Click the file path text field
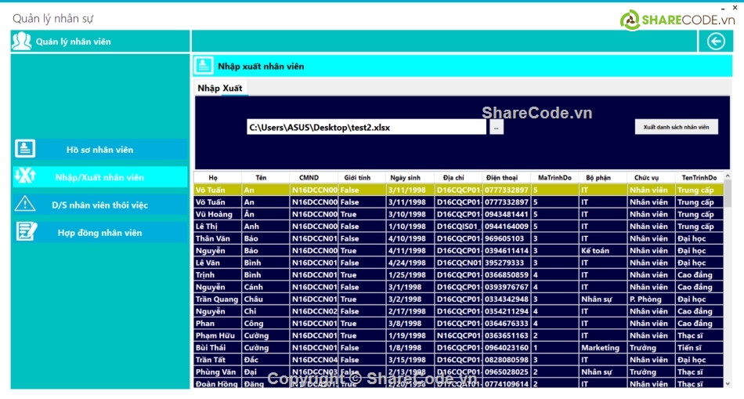The height and width of the screenshot is (399, 744). click(366, 127)
